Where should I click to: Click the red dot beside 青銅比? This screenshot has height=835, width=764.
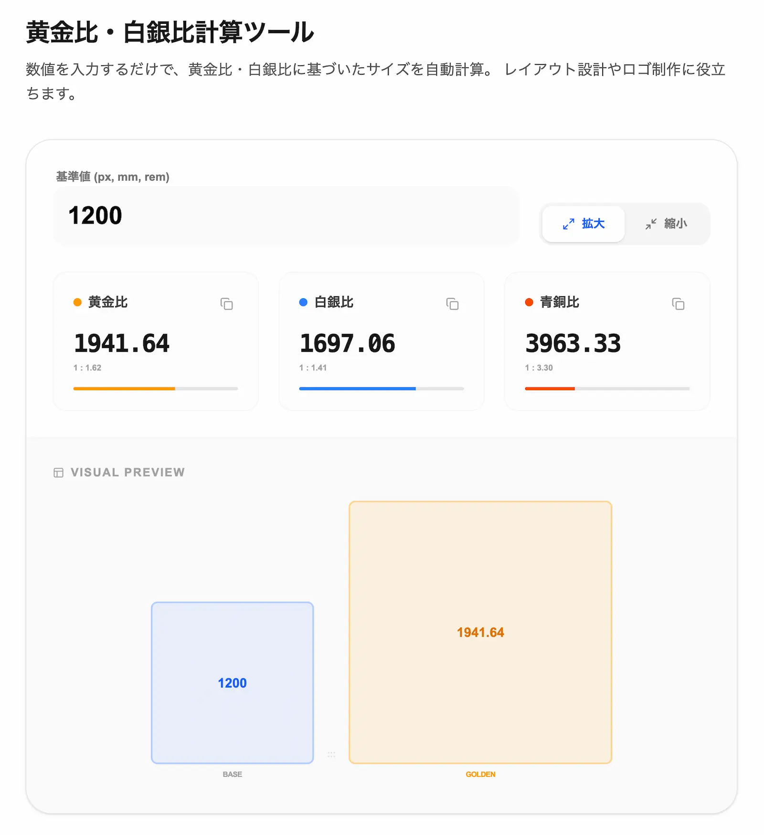point(529,302)
